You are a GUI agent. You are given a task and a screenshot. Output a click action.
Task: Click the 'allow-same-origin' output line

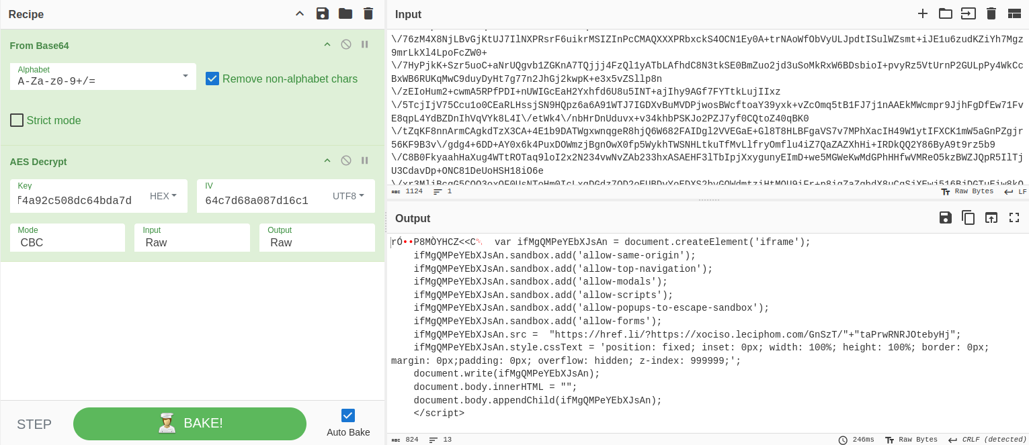pyautogui.click(x=554, y=255)
